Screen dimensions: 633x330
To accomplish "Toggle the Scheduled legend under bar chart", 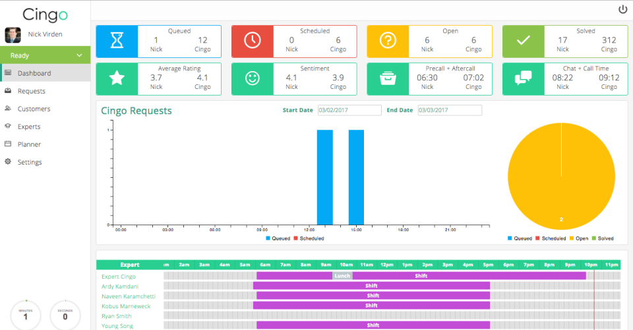I will click(309, 238).
